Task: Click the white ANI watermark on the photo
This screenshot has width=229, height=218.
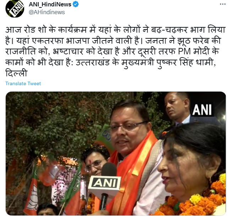Action: (x=202, y=110)
